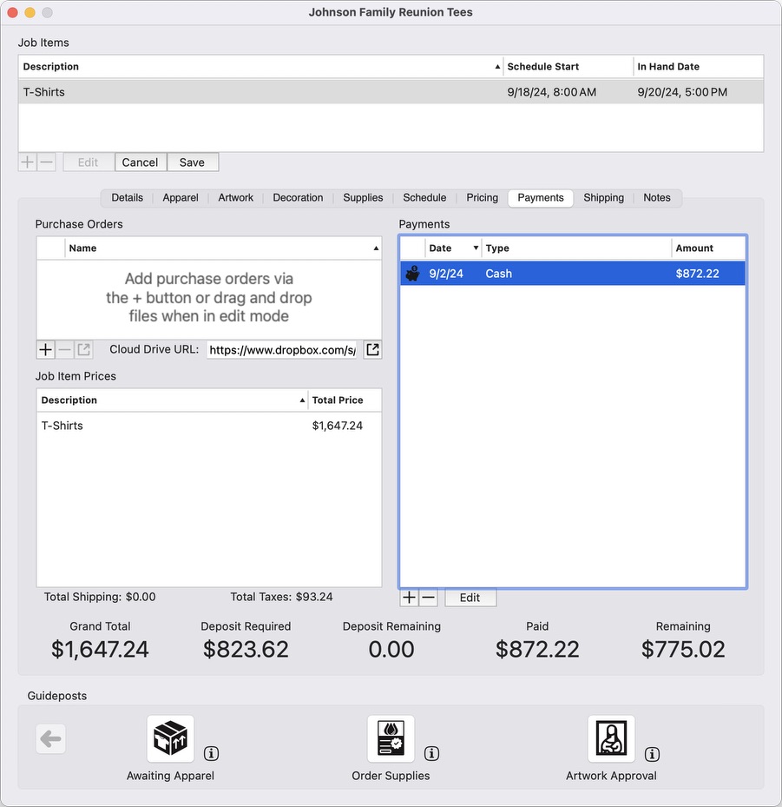Open info for Order Supplies guidepost
782x807 pixels.
(x=431, y=753)
